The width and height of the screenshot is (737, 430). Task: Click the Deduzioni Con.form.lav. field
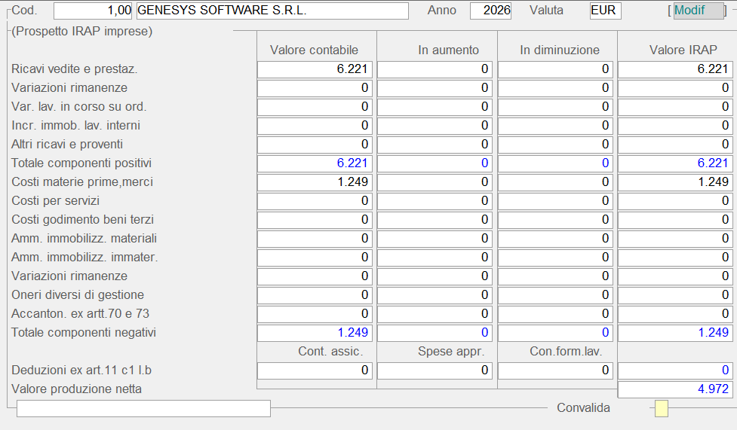point(555,371)
